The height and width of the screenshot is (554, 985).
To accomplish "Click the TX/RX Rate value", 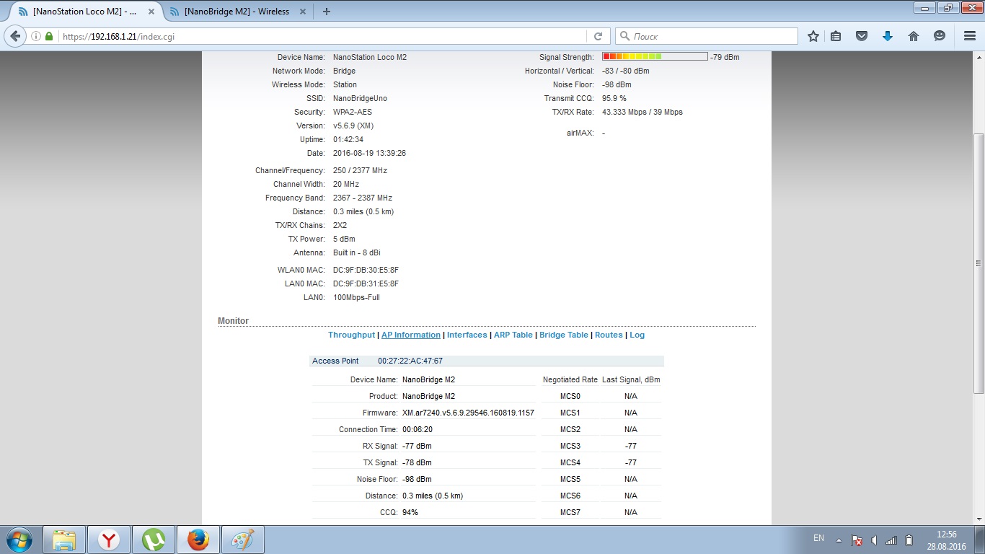I will [x=642, y=112].
